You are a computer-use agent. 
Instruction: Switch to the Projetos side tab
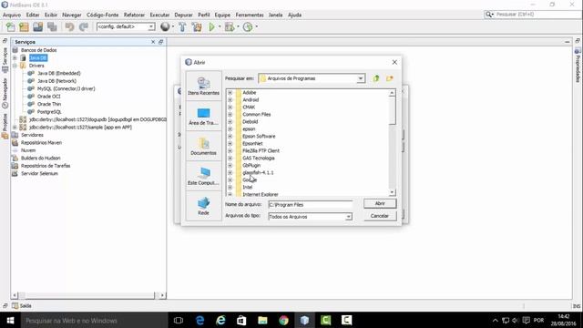5,127
